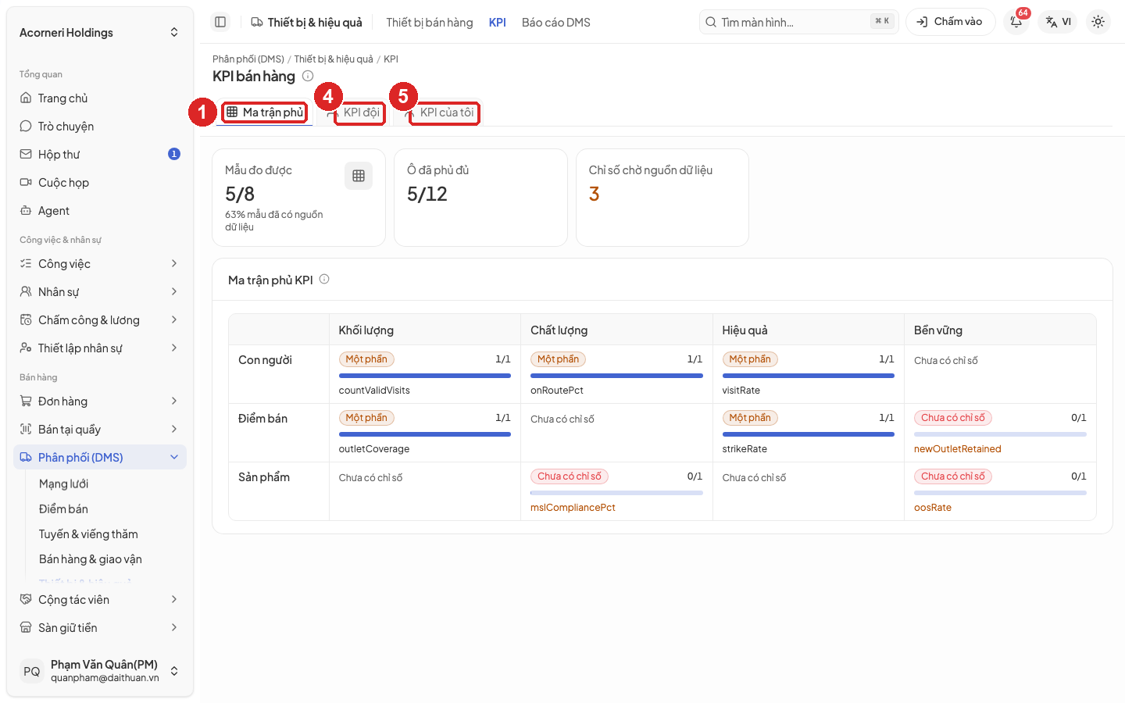This screenshot has height=703, width=1125.
Task: Toggle the sidebar panel icon
Action: [220, 22]
